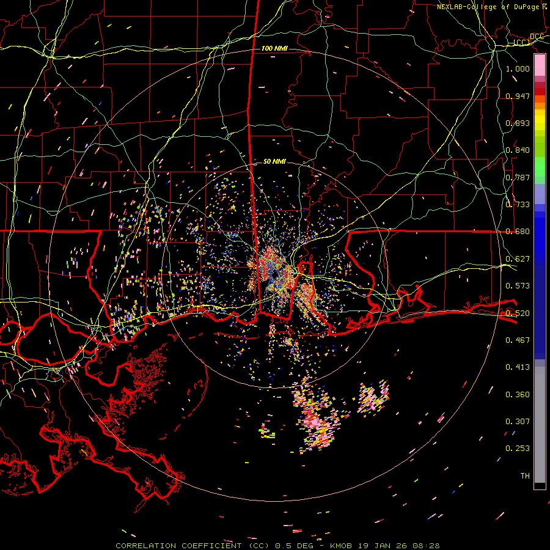
Task: Select the 0.413 color scale label
Action: pos(518,367)
